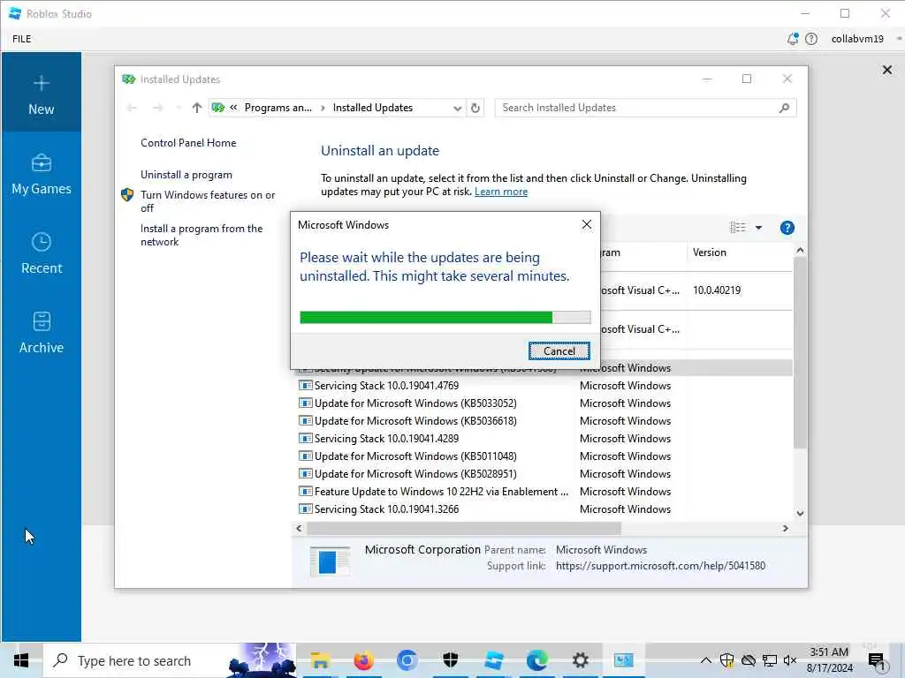
Task: Close the Roblox Studio start page panel
Action: 887,70
